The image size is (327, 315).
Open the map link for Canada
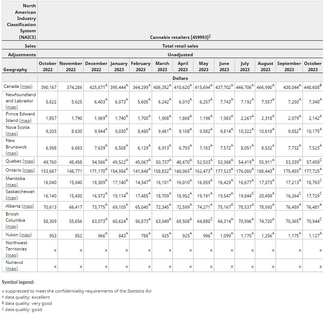coord(26,86)
